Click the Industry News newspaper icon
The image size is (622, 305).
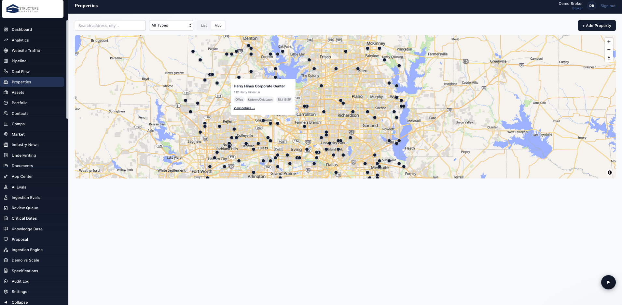(x=6, y=145)
